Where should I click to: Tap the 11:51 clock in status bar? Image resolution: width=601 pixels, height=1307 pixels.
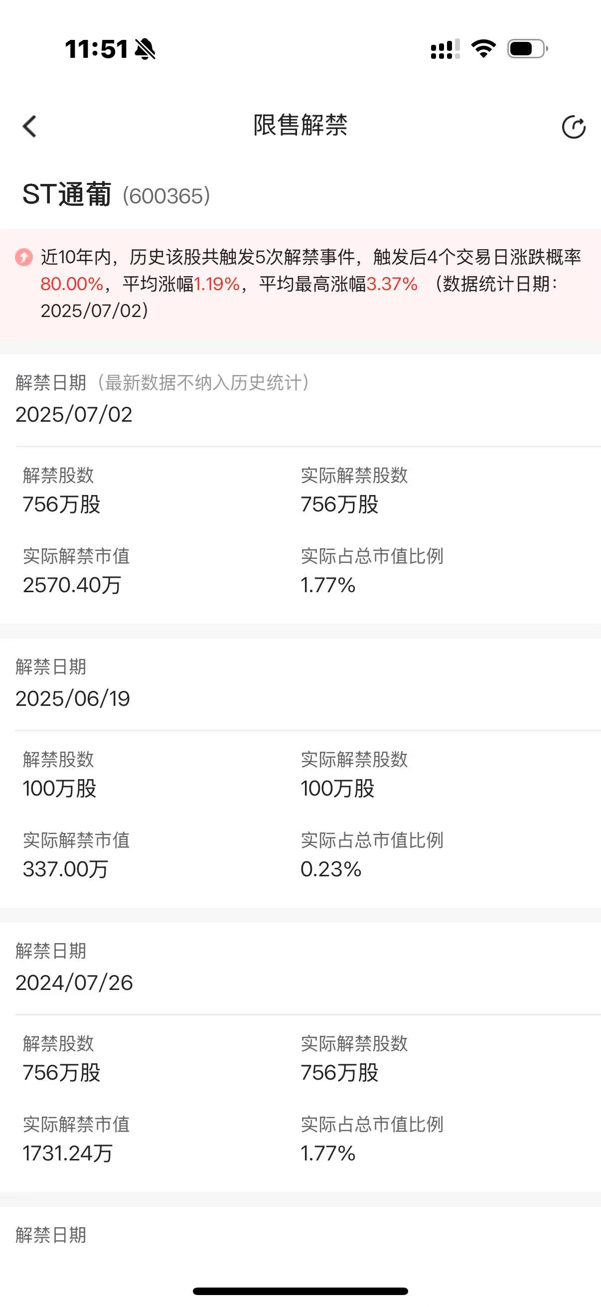click(96, 49)
